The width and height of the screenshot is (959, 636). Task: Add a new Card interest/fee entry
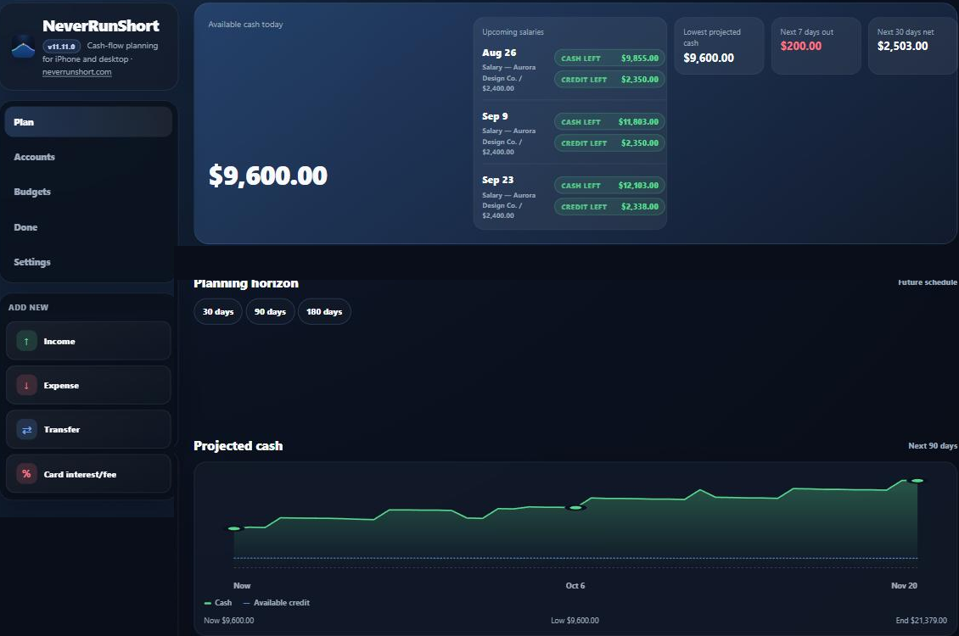pyautogui.click(x=88, y=473)
